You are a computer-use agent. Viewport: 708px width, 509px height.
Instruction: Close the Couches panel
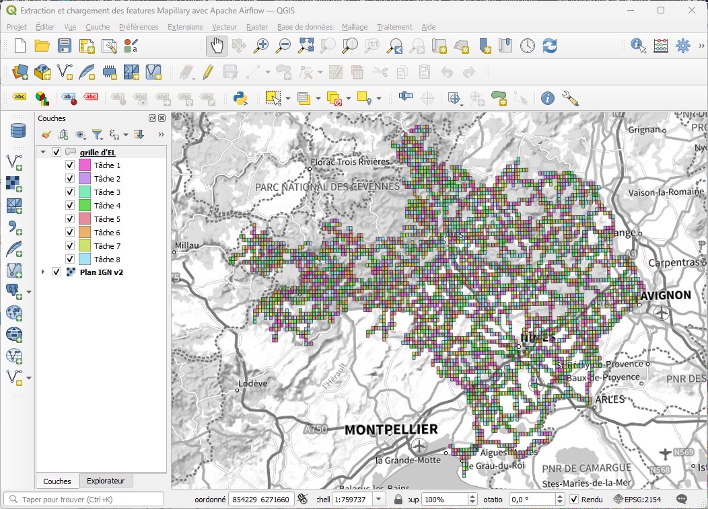click(162, 118)
